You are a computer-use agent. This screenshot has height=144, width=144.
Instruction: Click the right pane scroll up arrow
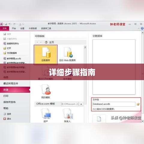[142, 33]
